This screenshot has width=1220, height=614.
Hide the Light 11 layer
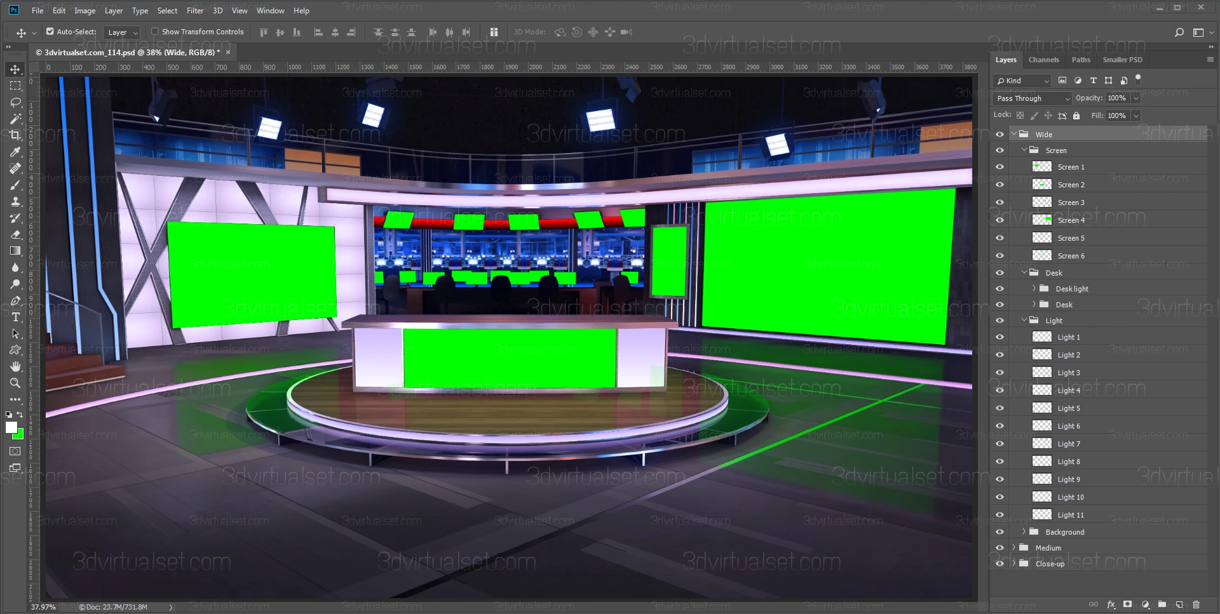1000,515
